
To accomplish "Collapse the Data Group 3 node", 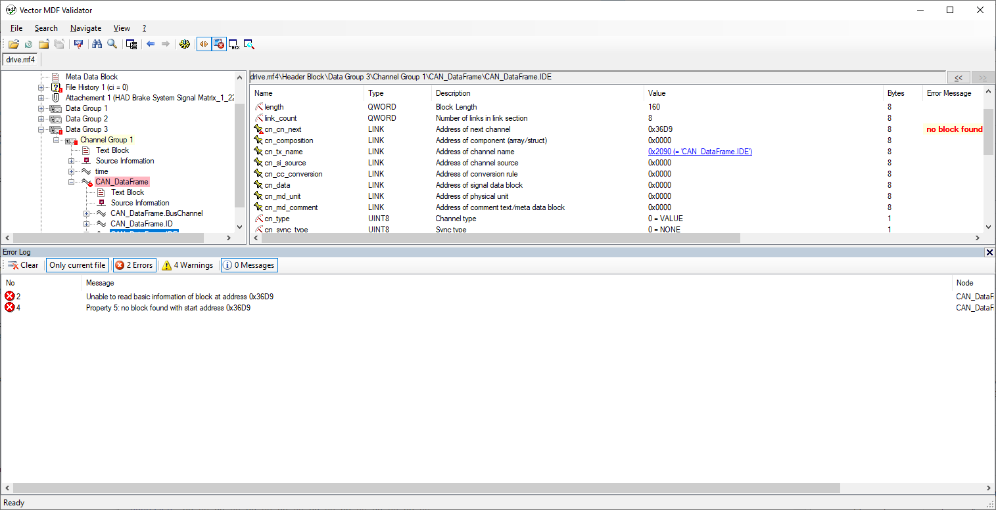I will (41, 129).
